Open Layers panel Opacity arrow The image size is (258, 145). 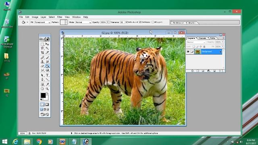tap(223, 42)
